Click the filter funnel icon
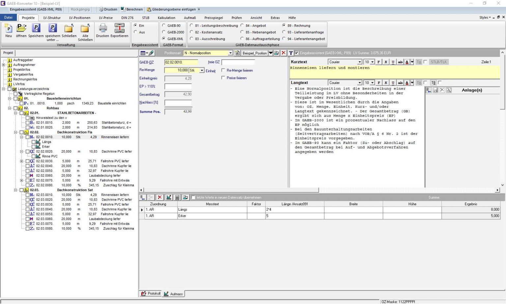The image size is (506, 304). pos(291,53)
